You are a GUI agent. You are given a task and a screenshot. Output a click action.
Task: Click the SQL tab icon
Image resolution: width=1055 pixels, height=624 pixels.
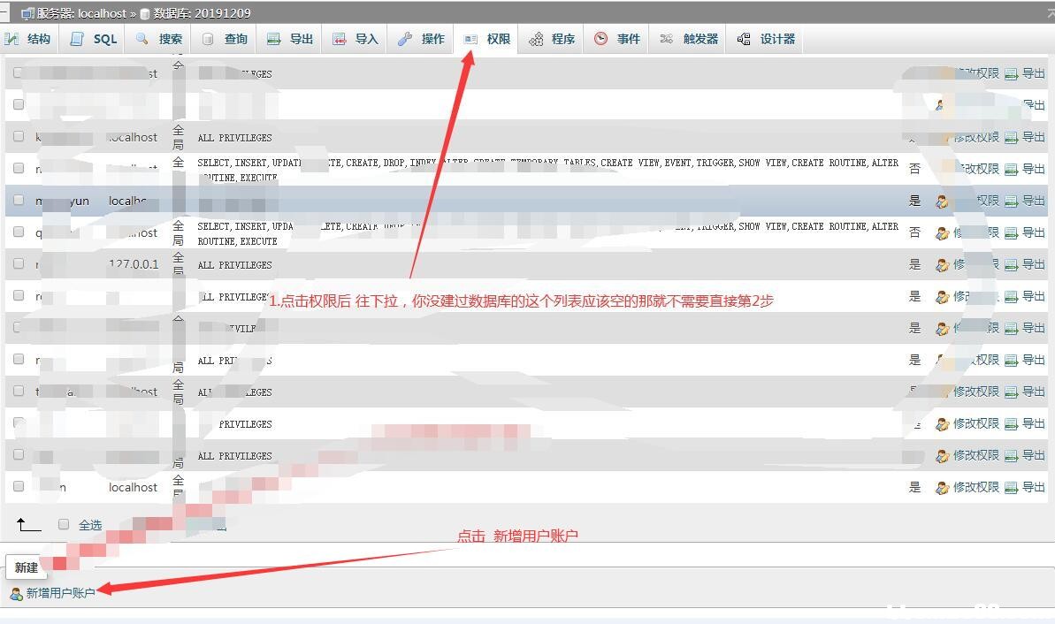[x=78, y=39]
